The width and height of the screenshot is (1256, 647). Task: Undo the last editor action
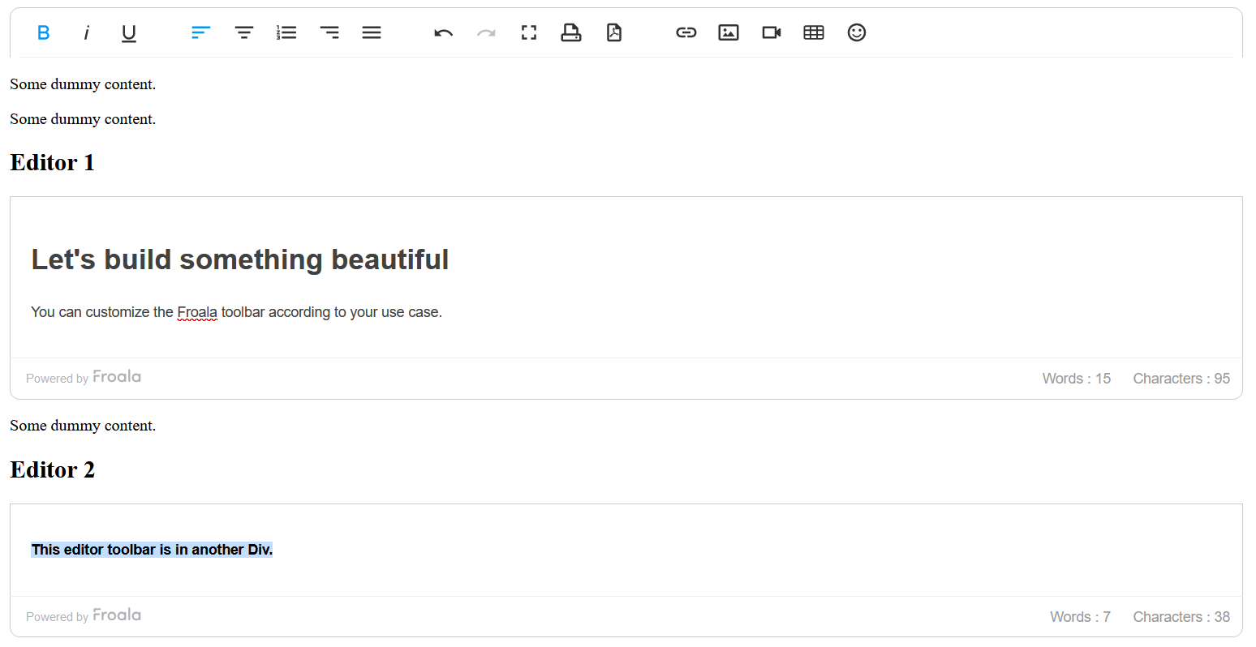(x=444, y=32)
